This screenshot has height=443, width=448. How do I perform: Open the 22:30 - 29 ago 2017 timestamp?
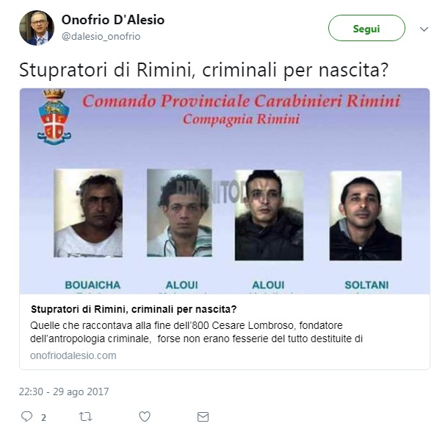click(64, 391)
